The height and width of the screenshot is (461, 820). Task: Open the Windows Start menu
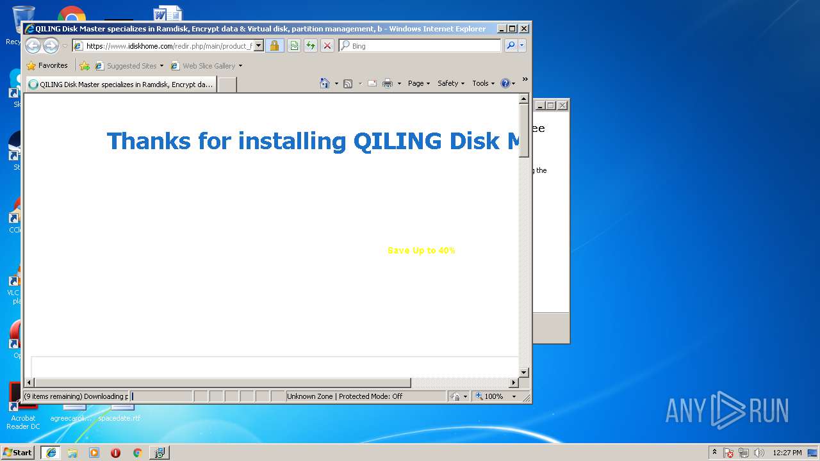pos(17,453)
